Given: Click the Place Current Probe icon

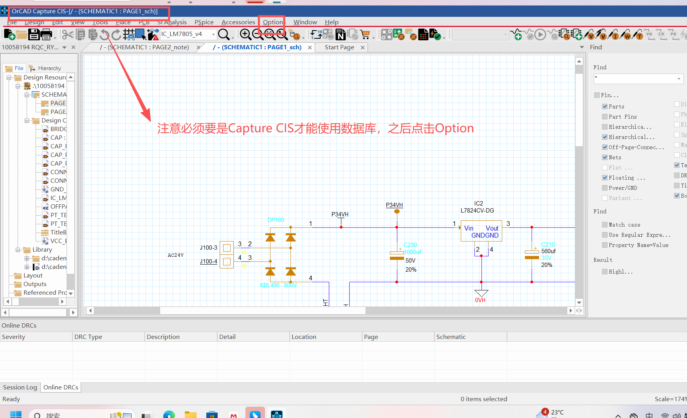Looking at the screenshot, I should pyautogui.click(x=615, y=34).
